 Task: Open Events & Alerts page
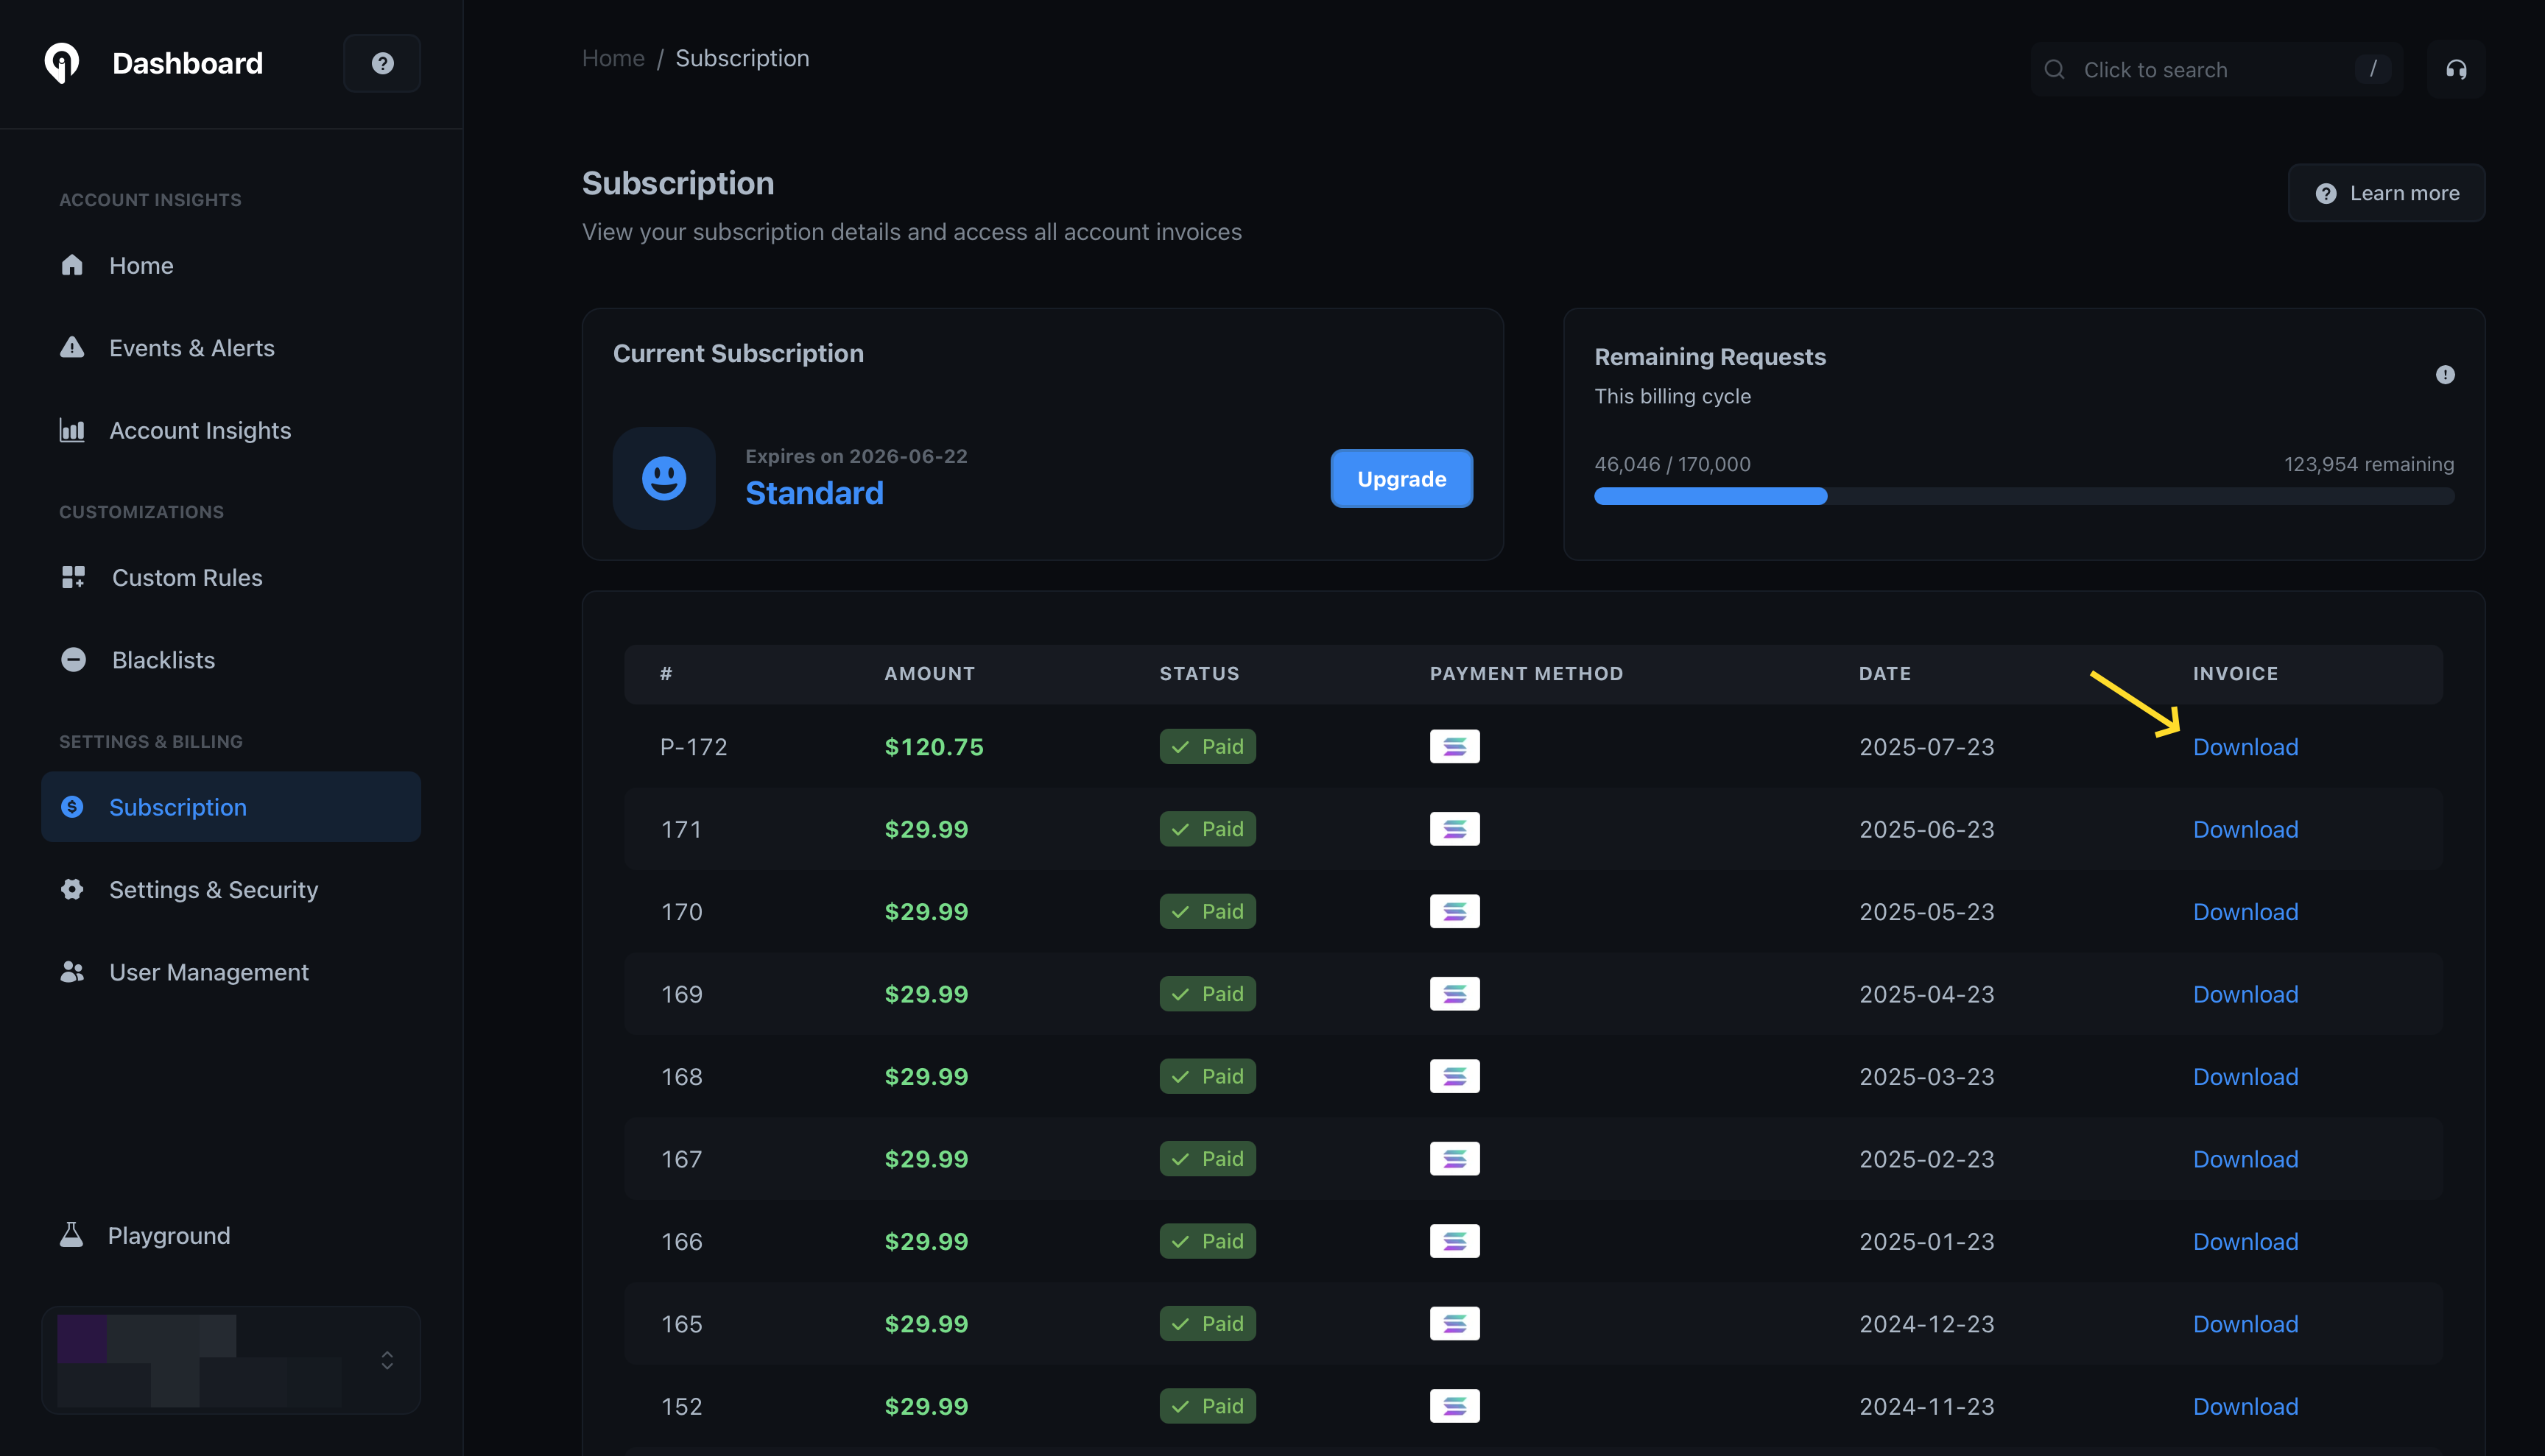191,348
